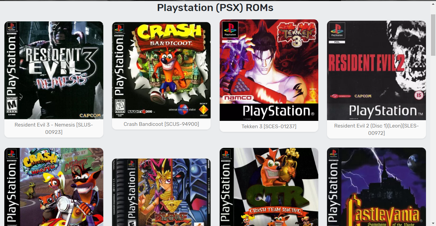Click the Namco logo on Tekken 3 cover
Viewport: 436px width, 226px height.
coord(238,98)
